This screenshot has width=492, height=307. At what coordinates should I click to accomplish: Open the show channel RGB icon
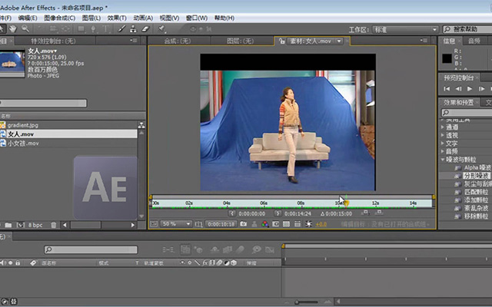(x=265, y=224)
